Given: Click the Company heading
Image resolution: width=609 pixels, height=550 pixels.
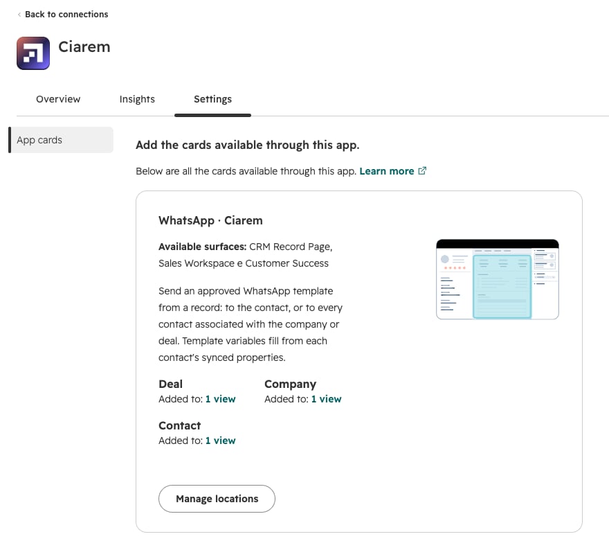Looking at the screenshot, I should tap(291, 384).
